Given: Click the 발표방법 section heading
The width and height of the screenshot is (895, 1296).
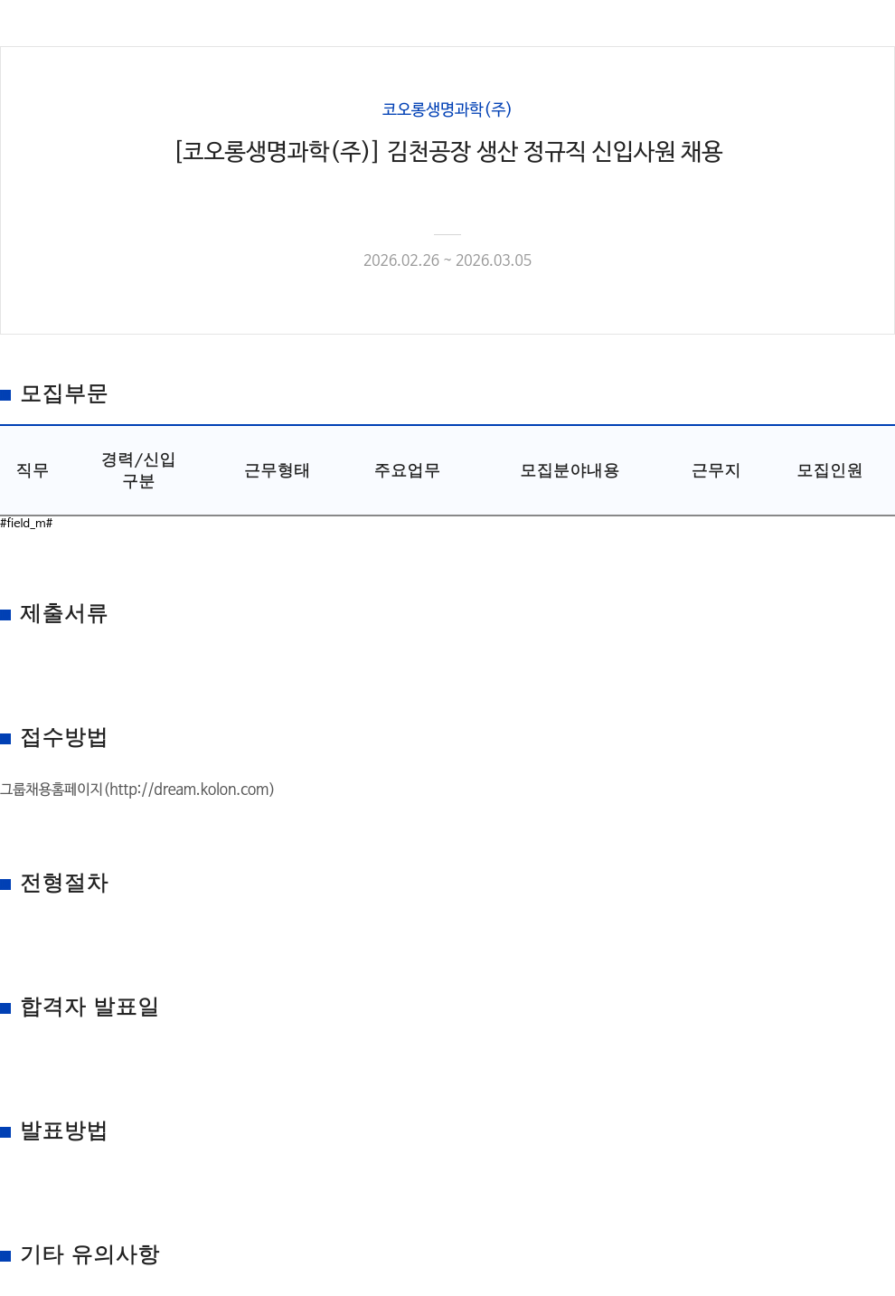Looking at the screenshot, I should coord(64,1131).
